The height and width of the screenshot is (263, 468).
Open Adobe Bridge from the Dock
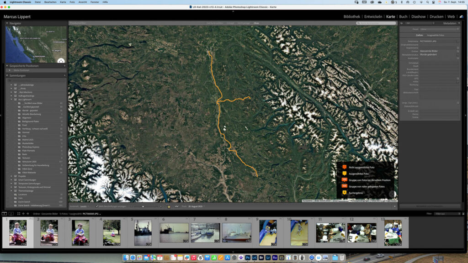(261, 258)
